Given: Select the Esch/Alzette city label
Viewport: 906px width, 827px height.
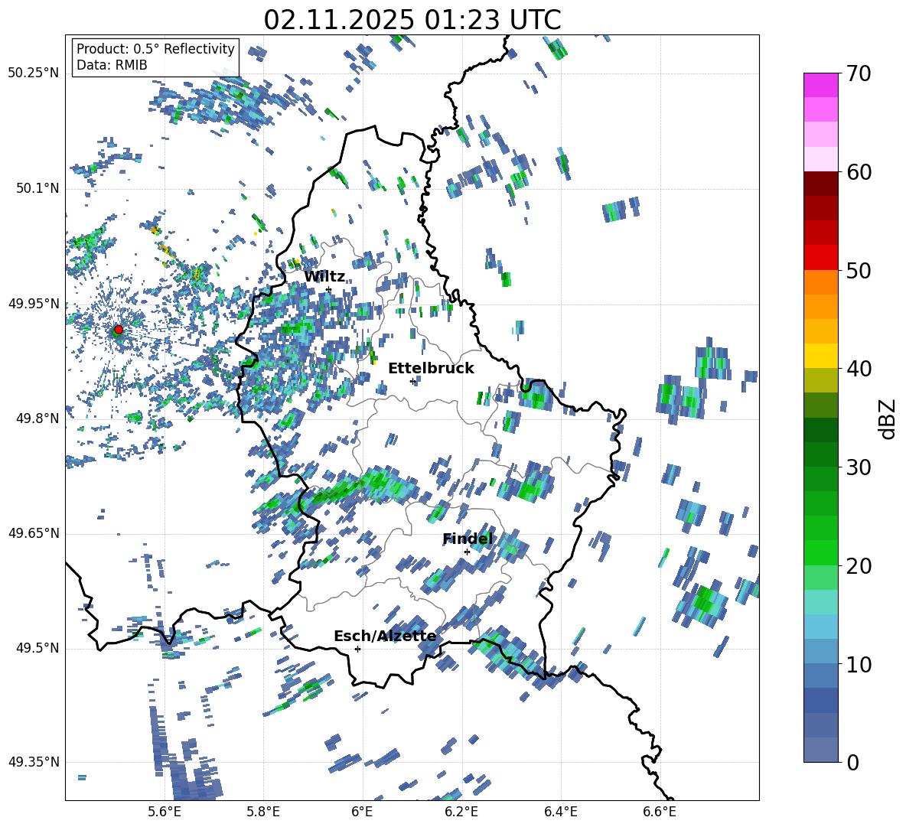Looking at the screenshot, I should click(x=385, y=636).
